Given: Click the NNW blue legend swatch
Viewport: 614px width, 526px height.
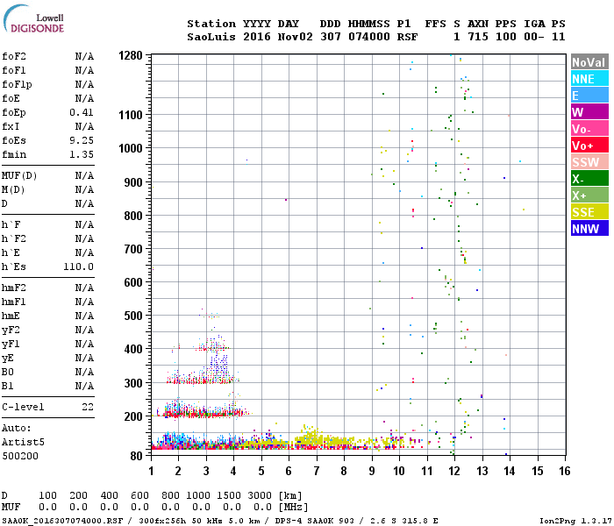Looking at the screenshot, I should (589, 229).
